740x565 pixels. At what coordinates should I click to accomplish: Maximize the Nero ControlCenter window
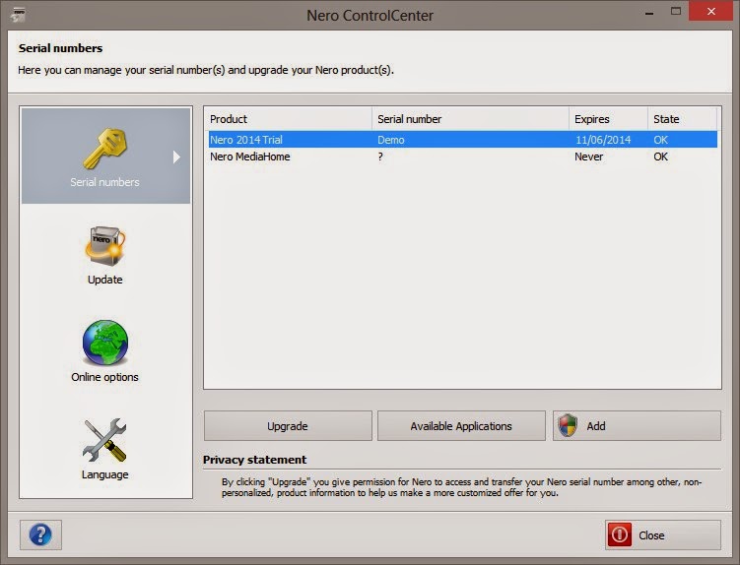[x=676, y=11]
